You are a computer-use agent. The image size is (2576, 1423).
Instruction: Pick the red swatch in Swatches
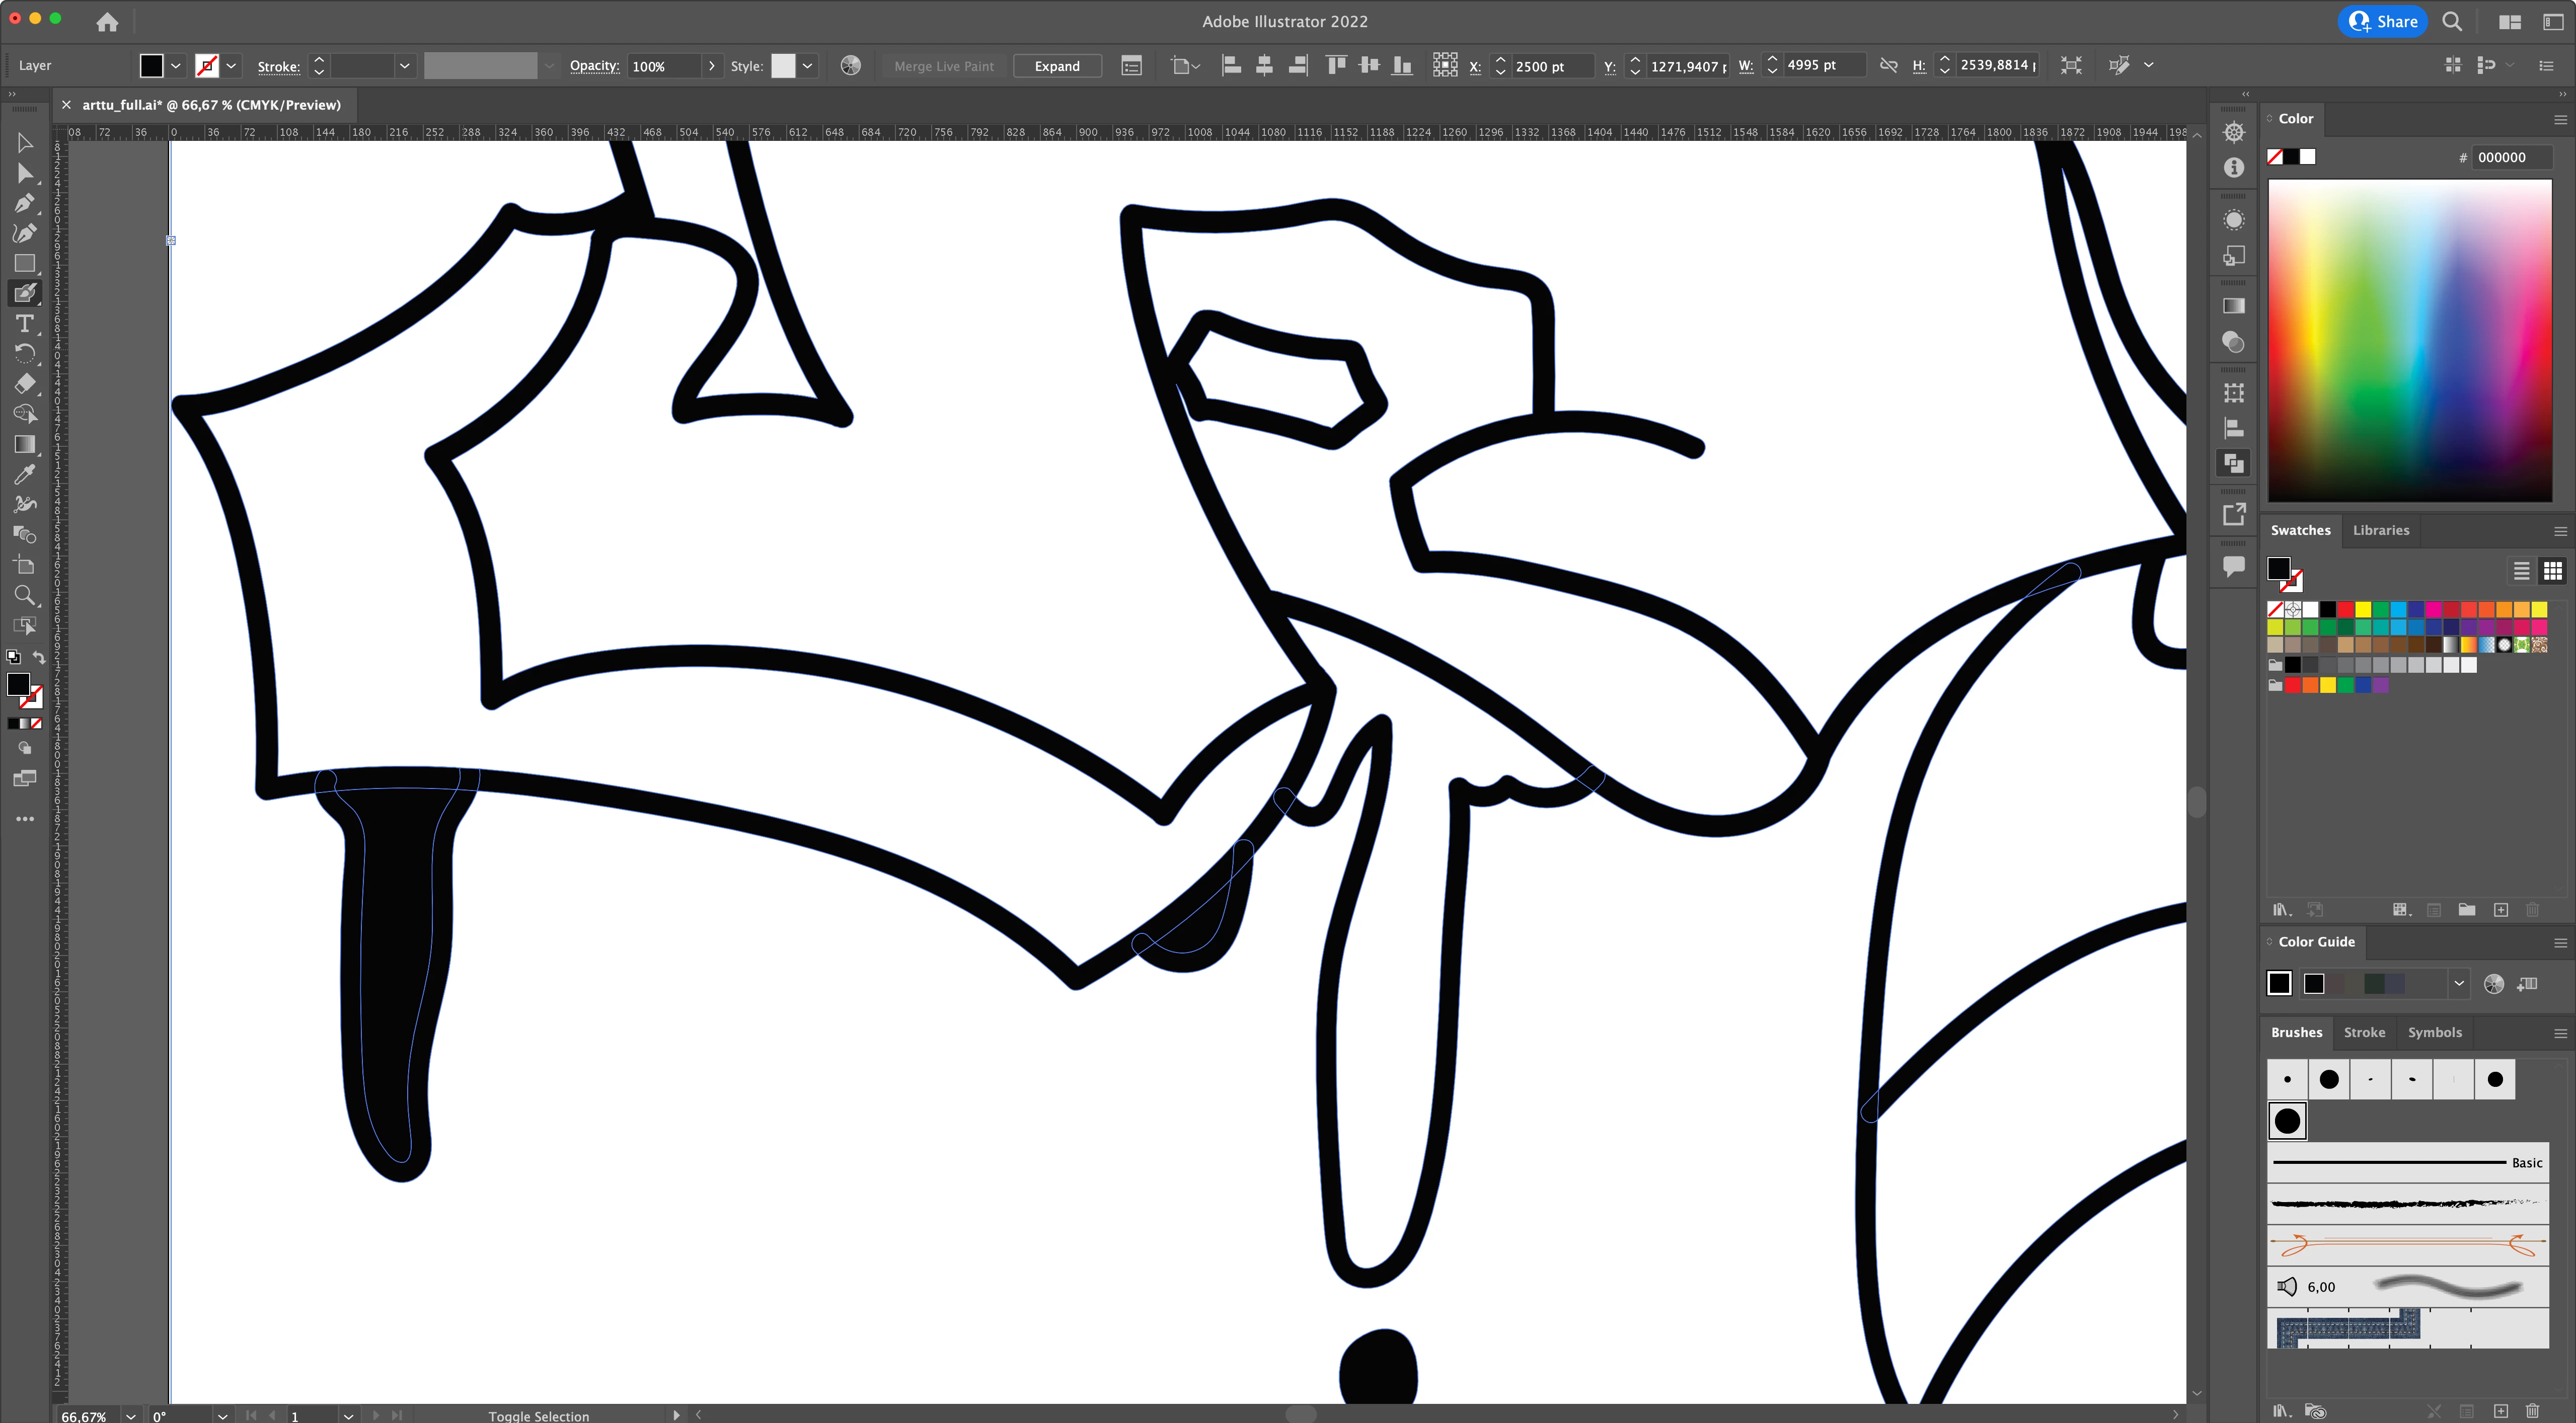click(x=2345, y=609)
